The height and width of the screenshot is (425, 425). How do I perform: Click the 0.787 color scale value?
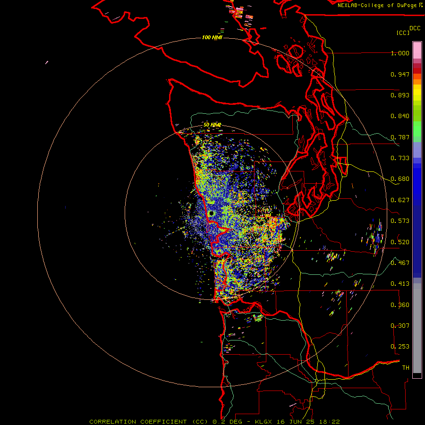click(400, 137)
